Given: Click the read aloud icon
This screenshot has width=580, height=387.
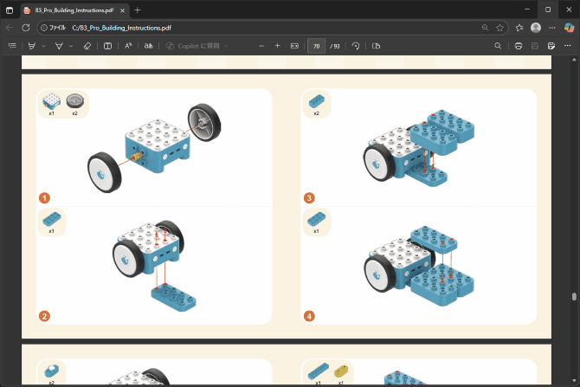Looking at the screenshot, I should 128,45.
